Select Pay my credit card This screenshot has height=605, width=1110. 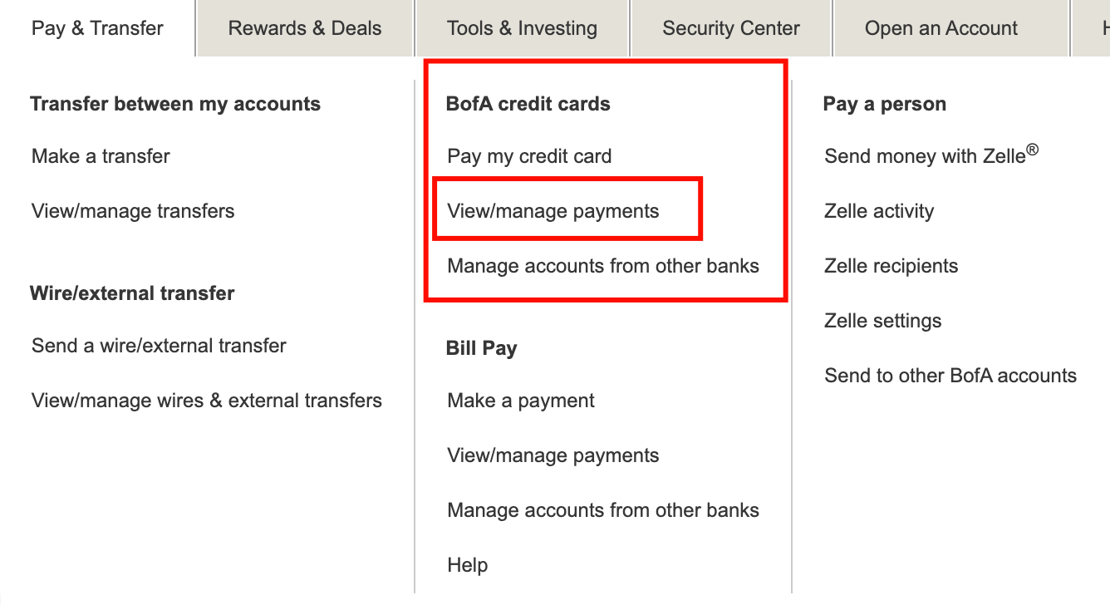[529, 156]
